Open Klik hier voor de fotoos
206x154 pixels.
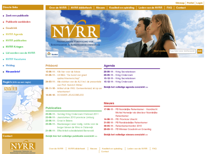[69, 72]
